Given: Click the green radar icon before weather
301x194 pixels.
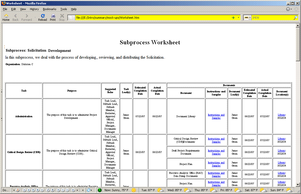Looking at the screenshot, I should [100, 190].
